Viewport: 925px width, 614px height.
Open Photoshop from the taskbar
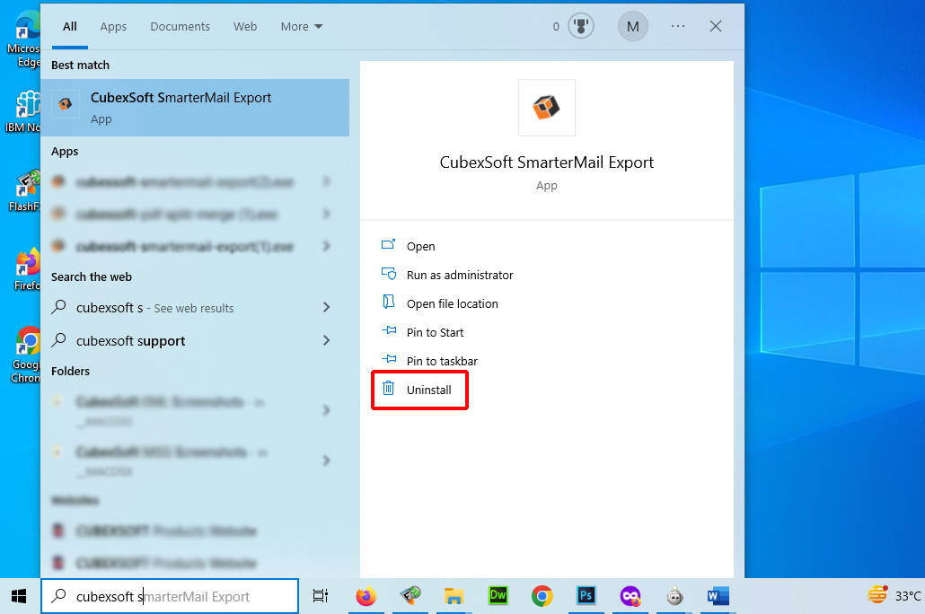586,596
